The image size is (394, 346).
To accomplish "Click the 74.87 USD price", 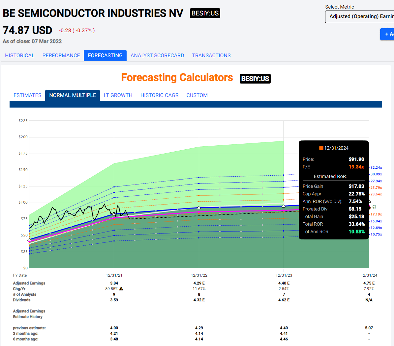I will (27, 30).
